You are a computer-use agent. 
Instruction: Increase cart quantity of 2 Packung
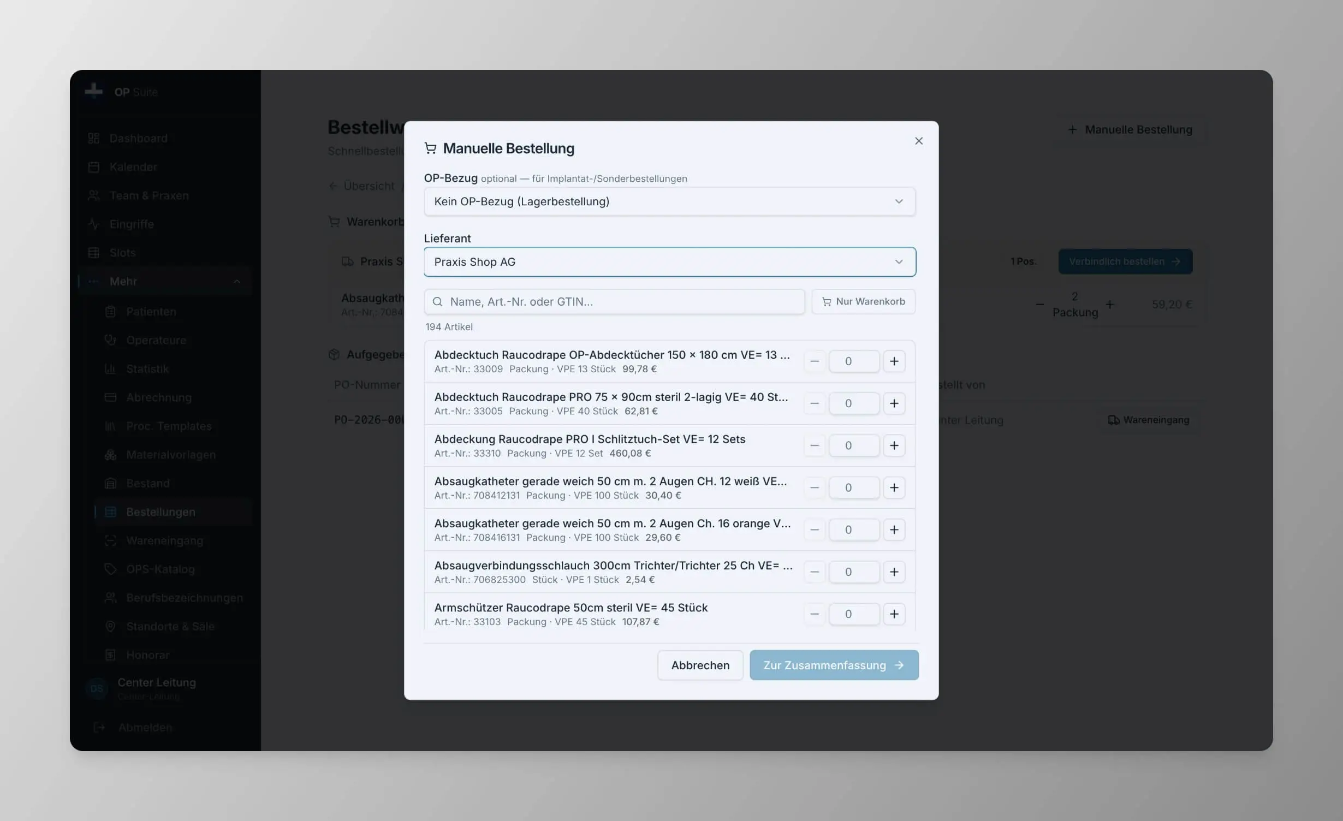click(1109, 304)
